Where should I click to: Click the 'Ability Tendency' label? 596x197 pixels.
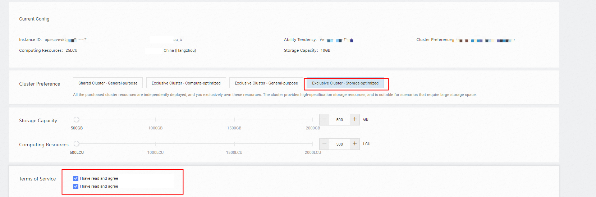[x=301, y=40]
